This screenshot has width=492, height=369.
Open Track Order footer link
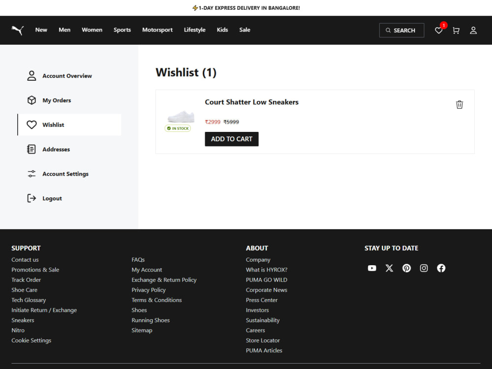[x=26, y=279]
